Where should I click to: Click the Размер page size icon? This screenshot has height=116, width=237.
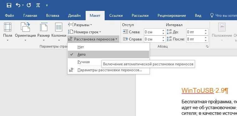pyautogui.click(x=44, y=27)
